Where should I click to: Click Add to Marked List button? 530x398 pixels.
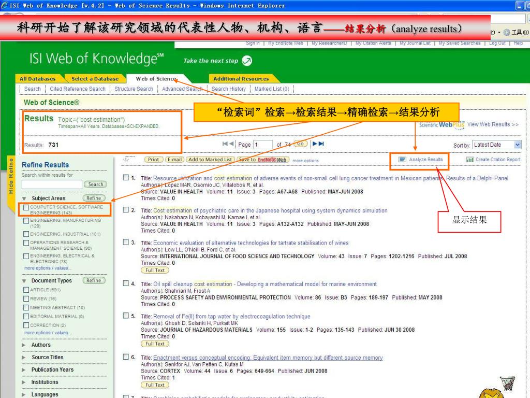(x=210, y=160)
